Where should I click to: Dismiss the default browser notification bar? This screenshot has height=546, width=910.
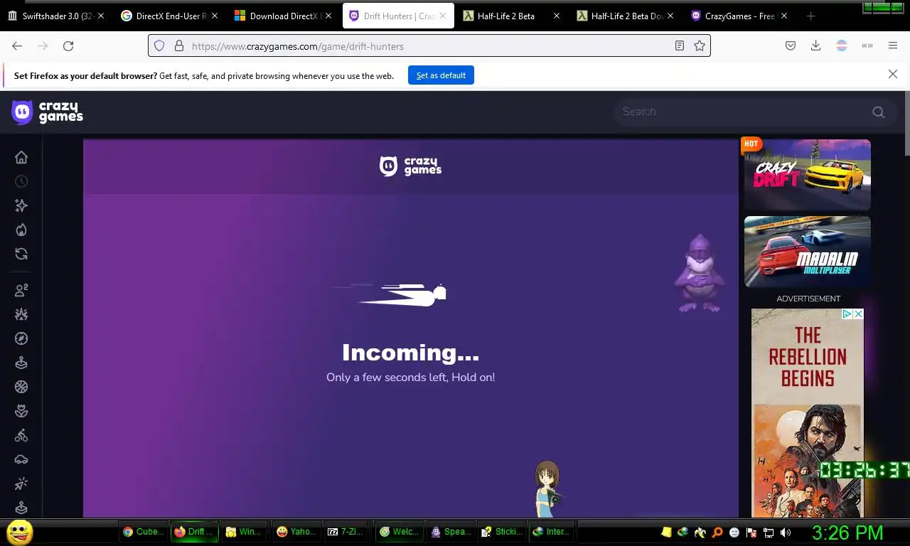893,74
